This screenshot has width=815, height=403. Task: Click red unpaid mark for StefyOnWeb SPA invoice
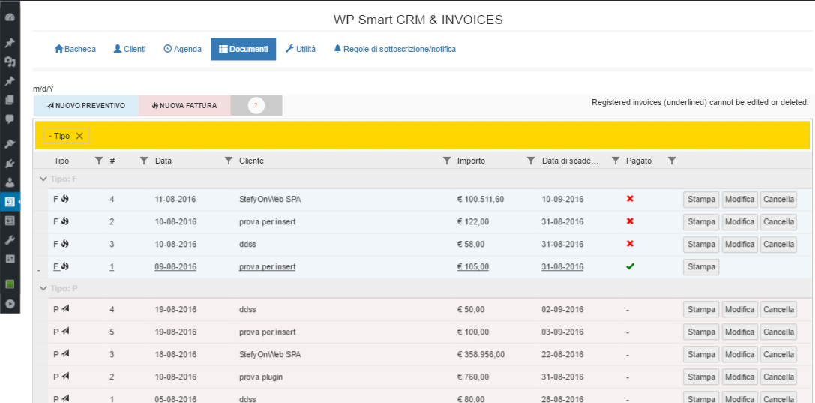point(630,199)
